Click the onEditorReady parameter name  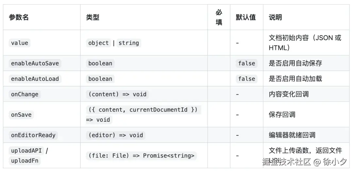(x=33, y=135)
